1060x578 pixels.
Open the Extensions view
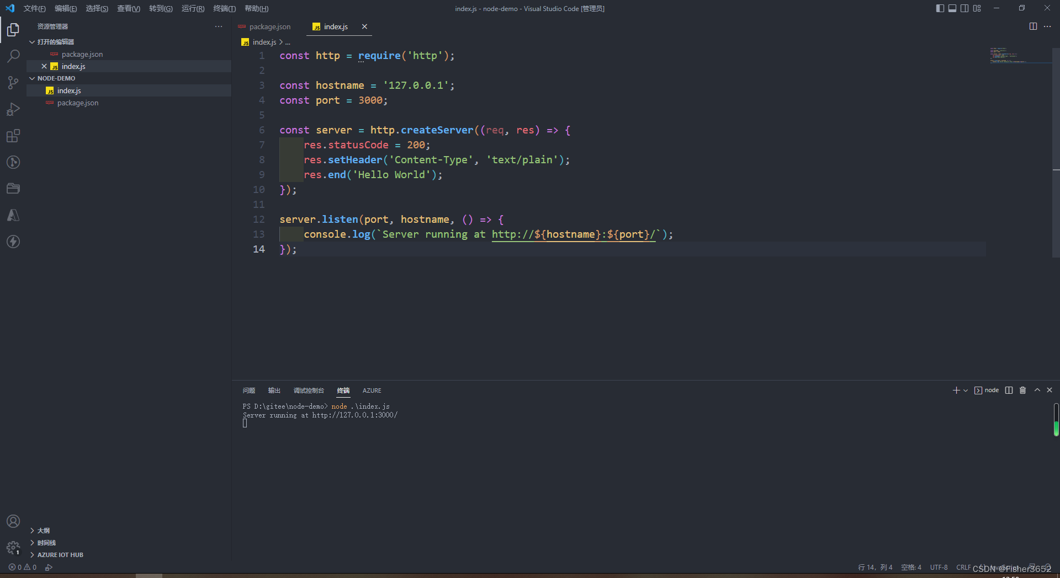pyautogui.click(x=13, y=136)
